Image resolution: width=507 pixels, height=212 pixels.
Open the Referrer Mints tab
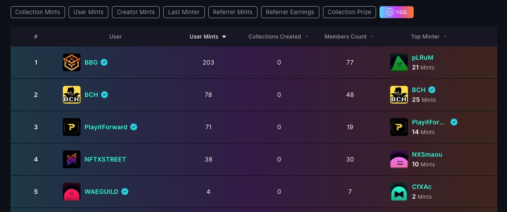[x=233, y=12]
